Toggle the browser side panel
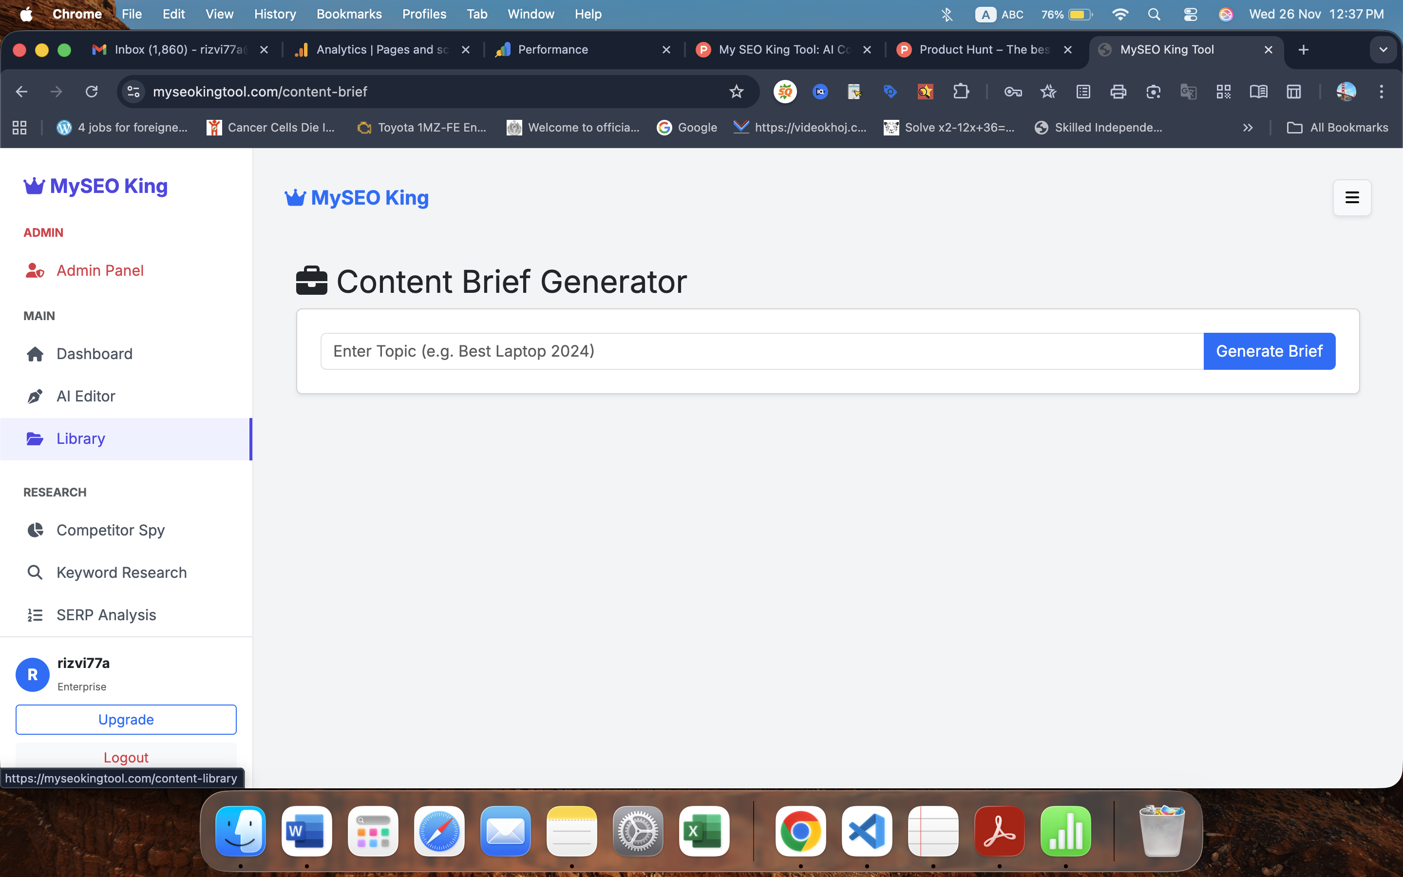Screen dimensions: 1403x877 1294,92
